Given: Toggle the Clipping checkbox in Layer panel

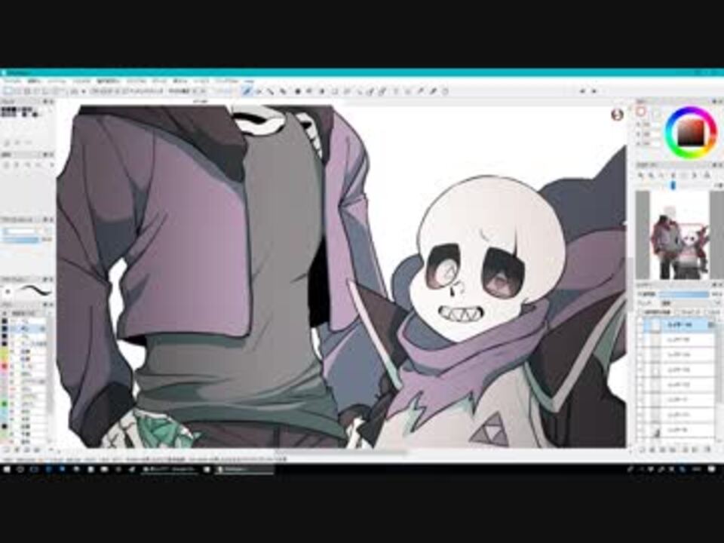Looking at the screenshot, I should [x=680, y=312].
